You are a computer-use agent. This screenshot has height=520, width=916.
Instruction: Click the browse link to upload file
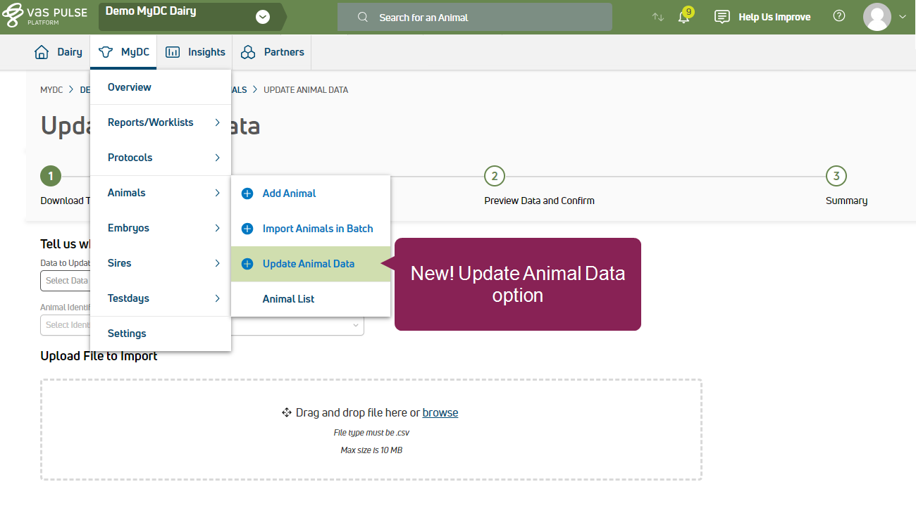coord(440,413)
